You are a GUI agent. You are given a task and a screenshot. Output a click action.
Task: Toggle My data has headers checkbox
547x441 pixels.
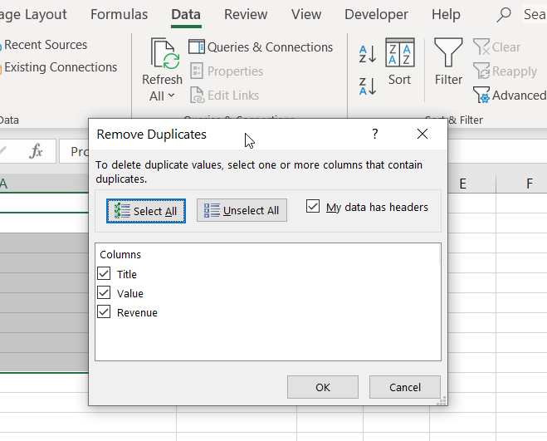[313, 206]
